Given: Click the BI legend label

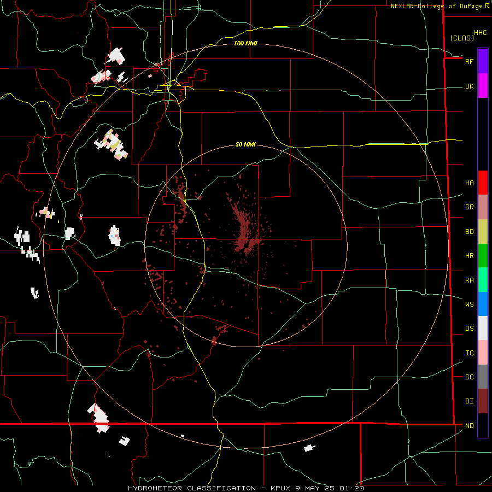Looking at the screenshot, I should point(469,401).
